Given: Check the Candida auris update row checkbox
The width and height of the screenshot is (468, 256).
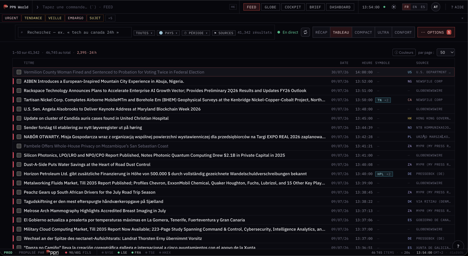Looking at the screenshot, I should click(19, 118).
